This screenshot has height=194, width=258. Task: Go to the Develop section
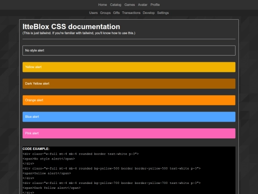(x=149, y=13)
